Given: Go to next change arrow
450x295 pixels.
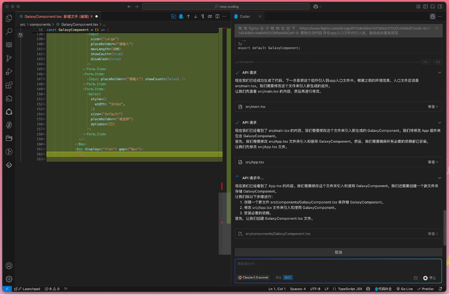Looking at the screenshot, I should pyautogui.click(x=195, y=16).
